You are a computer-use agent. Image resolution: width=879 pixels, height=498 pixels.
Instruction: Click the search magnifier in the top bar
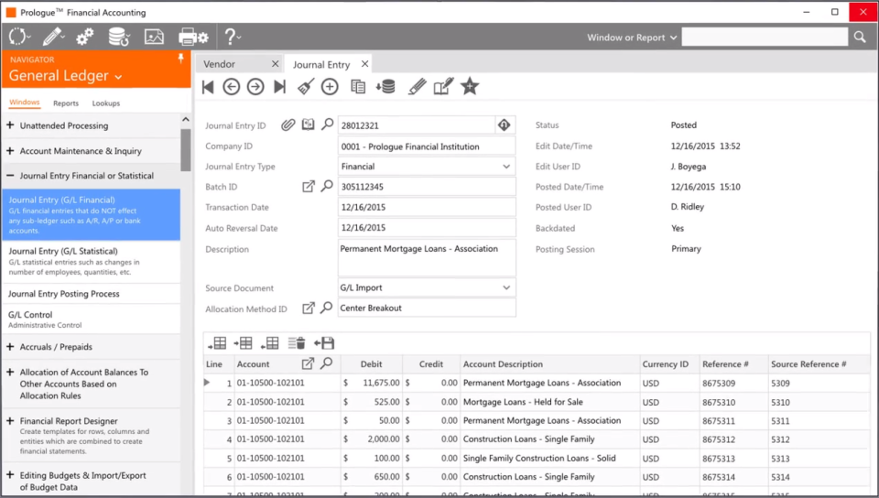860,37
